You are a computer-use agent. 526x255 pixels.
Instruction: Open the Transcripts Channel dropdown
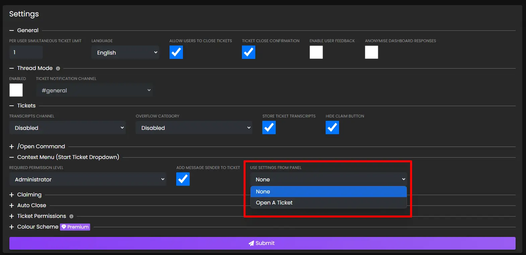point(67,128)
